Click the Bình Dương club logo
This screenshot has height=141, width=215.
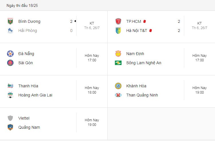click(x=10, y=21)
